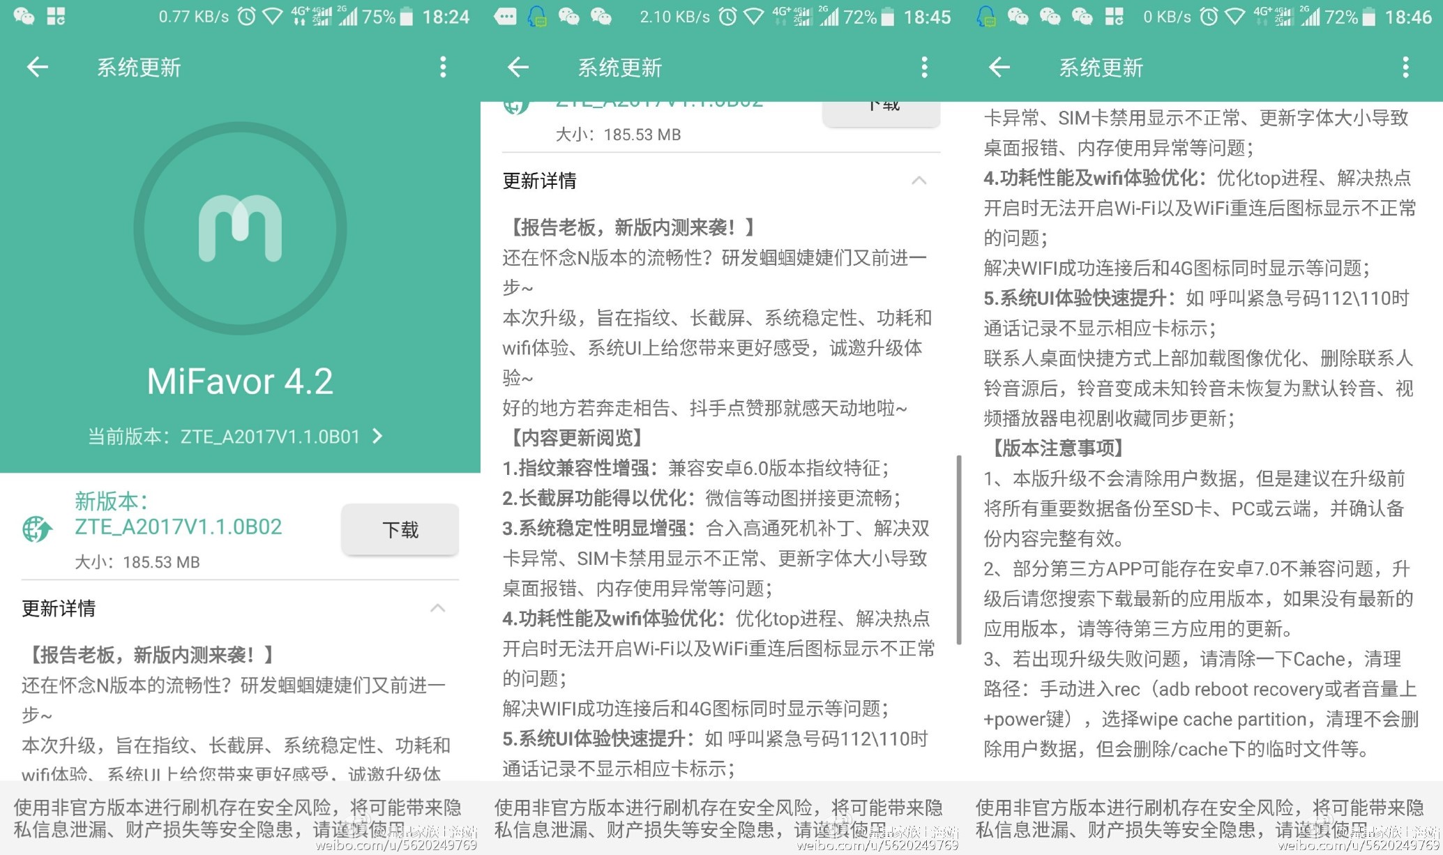Image resolution: width=1443 pixels, height=855 pixels.
Task: Tap alarm clock icon in left status bar
Action: [x=246, y=17]
